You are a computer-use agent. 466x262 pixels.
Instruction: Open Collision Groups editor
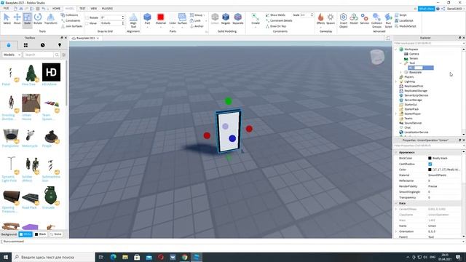click(376, 20)
